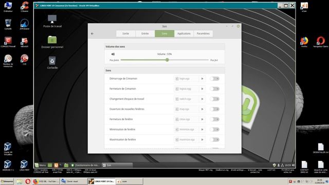Launch Navigateur Opera from the desktop
Image resolution: width=329 pixels, height=185 pixels.
[321, 42]
